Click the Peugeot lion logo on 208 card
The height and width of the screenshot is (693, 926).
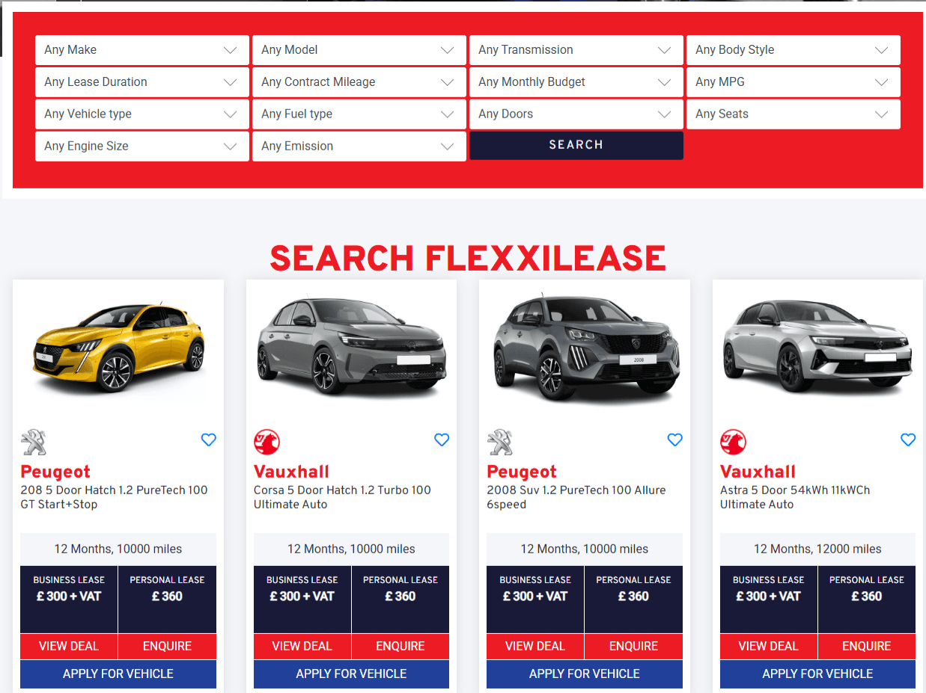[x=34, y=443]
